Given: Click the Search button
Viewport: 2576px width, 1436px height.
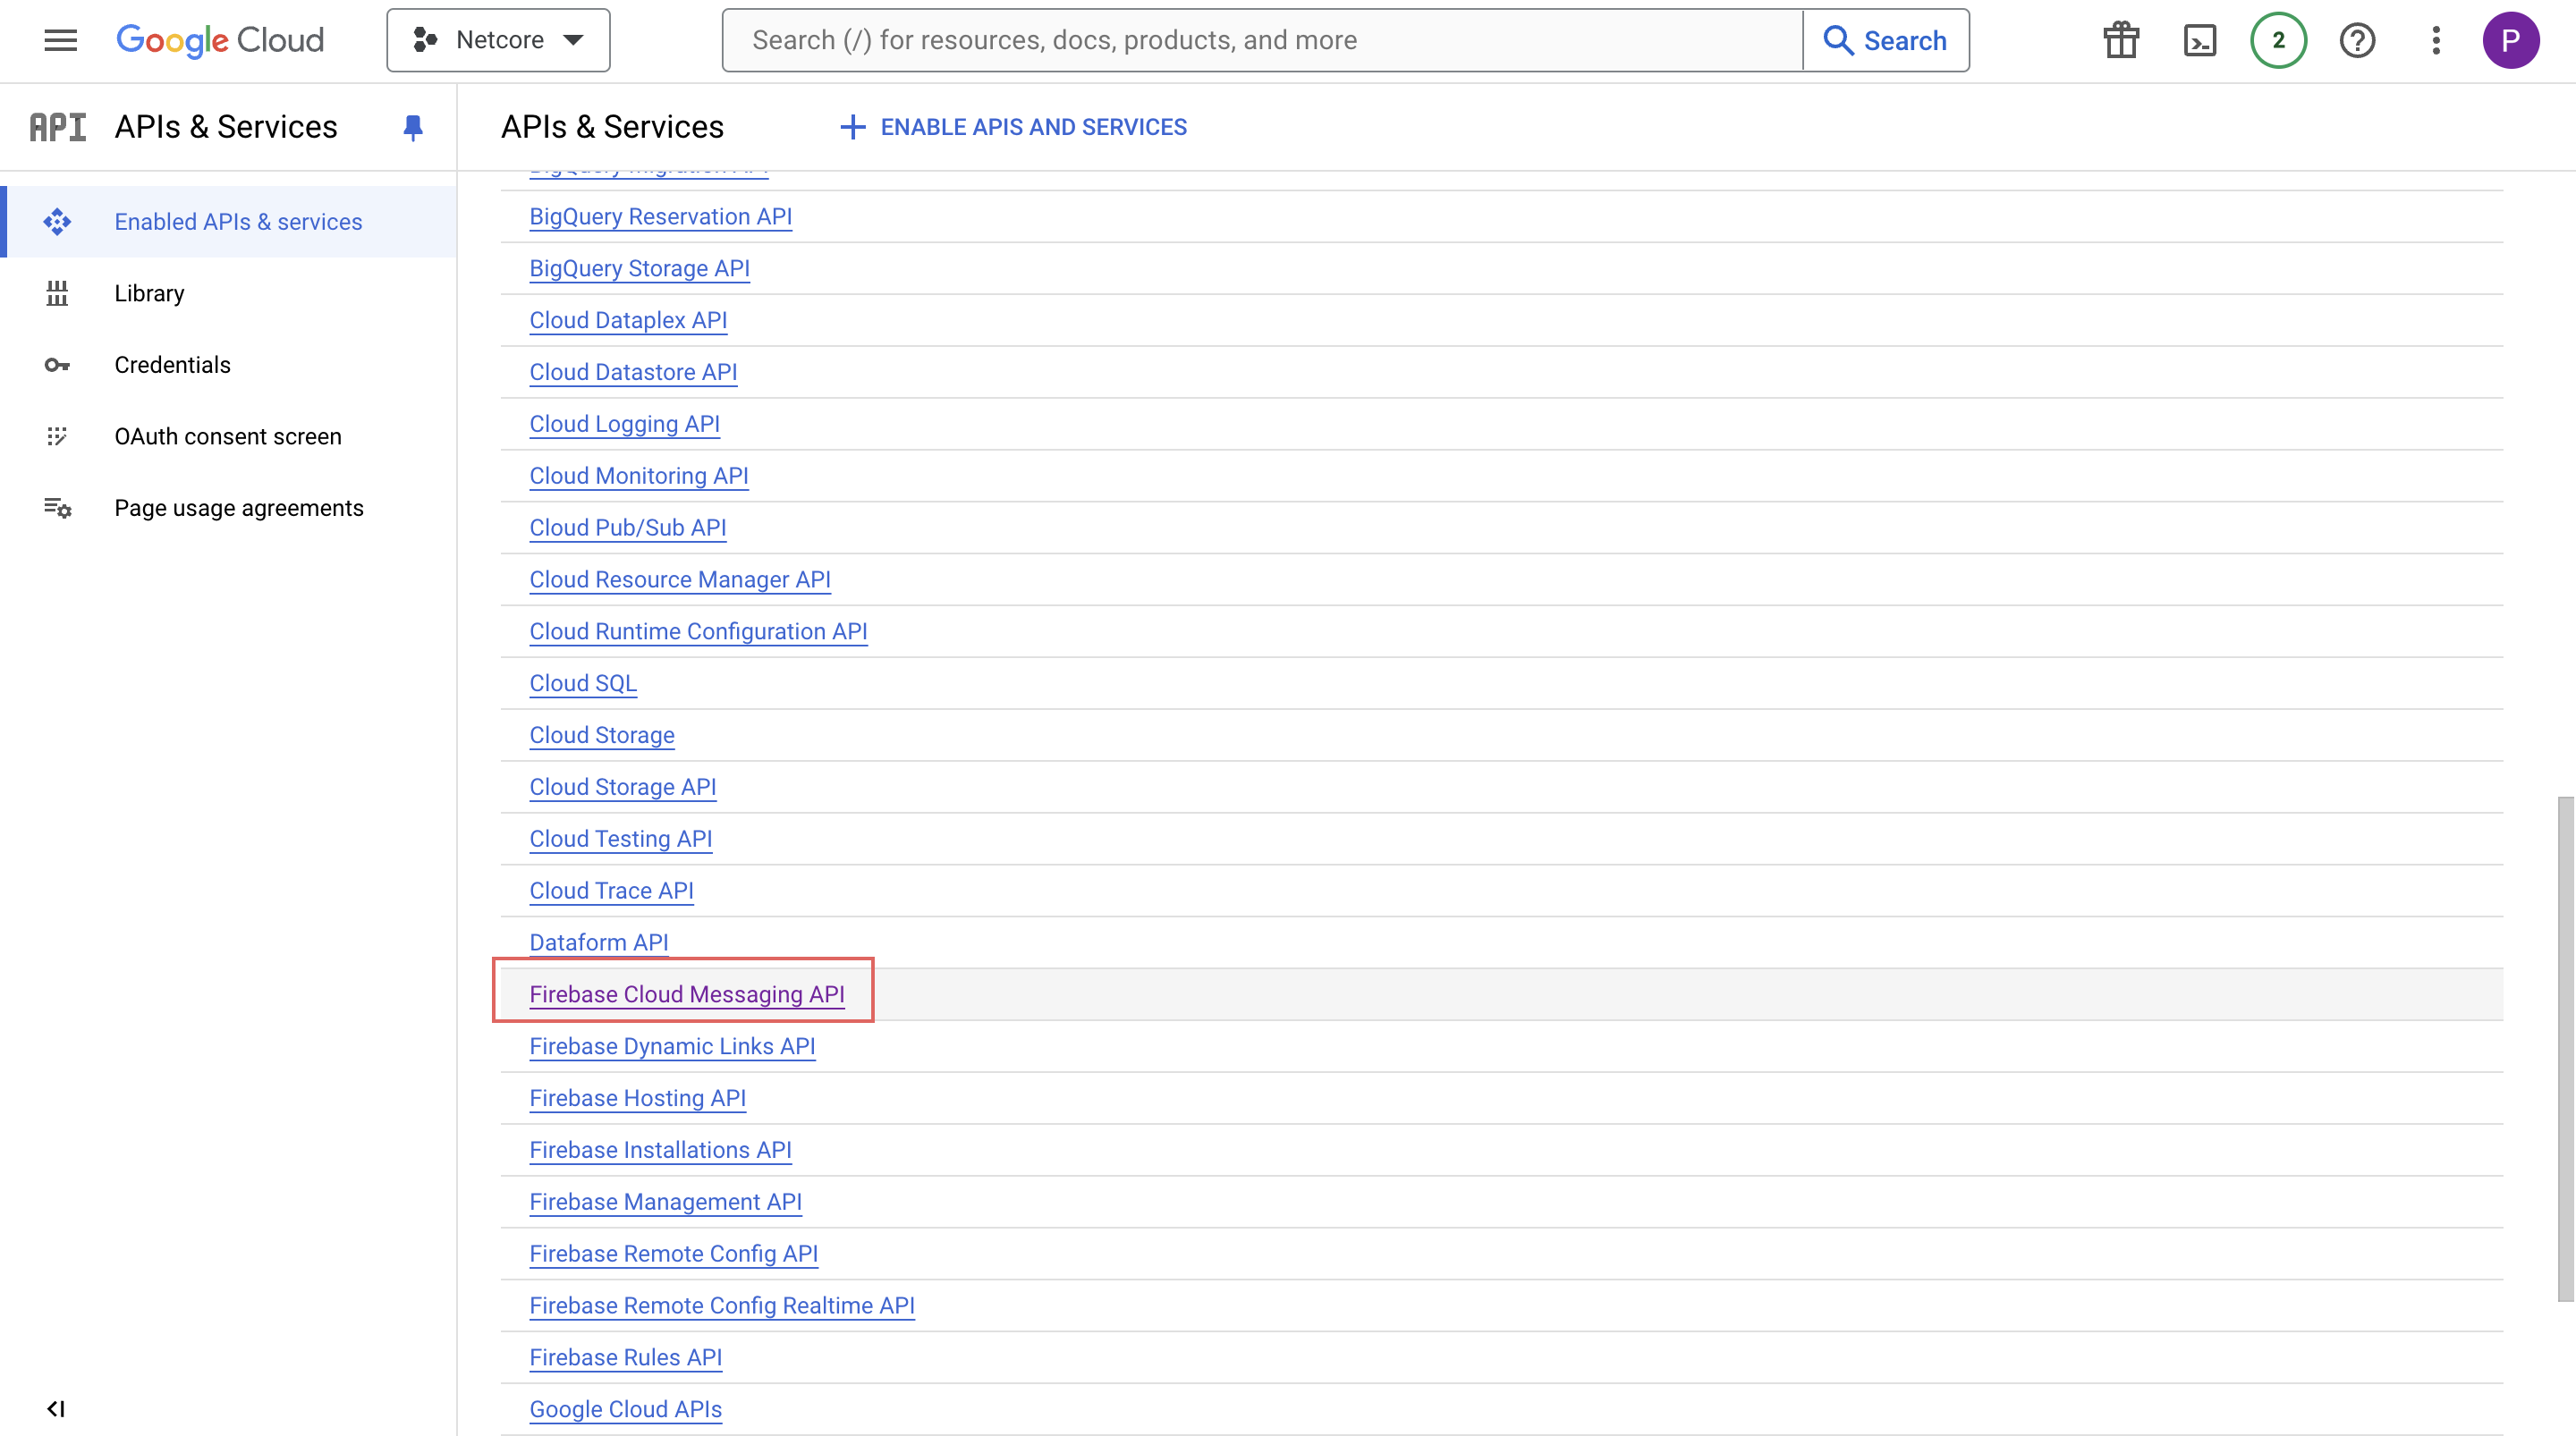Looking at the screenshot, I should (1886, 40).
